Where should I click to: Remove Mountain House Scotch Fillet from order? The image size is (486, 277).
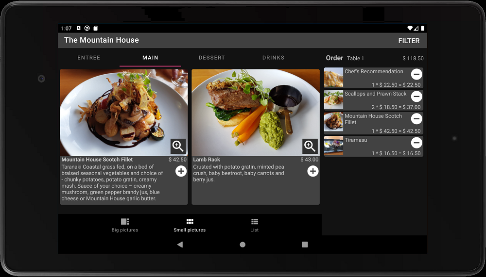(417, 119)
